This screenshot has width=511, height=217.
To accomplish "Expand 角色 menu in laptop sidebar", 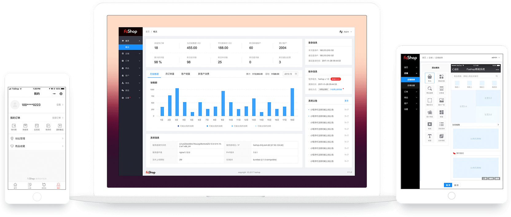I will click(x=131, y=83).
